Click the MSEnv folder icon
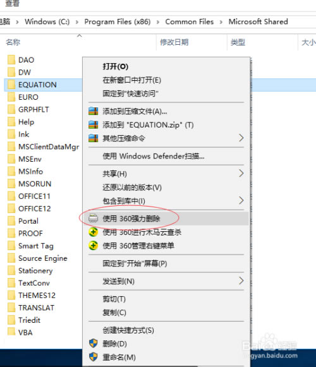The width and height of the screenshot is (316, 367). click(x=11, y=159)
